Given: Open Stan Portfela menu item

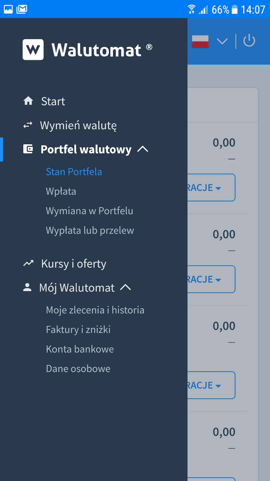Looking at the screenshot, I should pos(74,172).
